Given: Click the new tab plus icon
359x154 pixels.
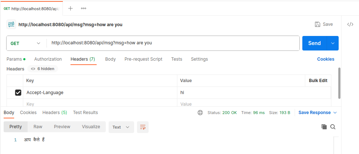Looking at the screenshot, I should 70,8.
